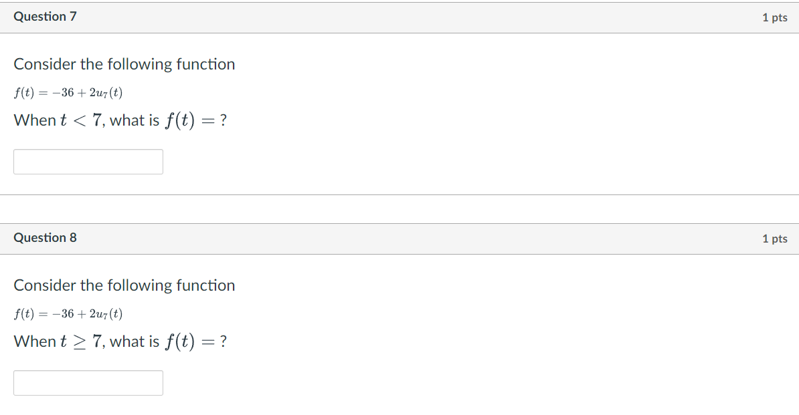Click the Question 7 header
The width and height of the screenshot is (799, 415).
click(x=46, y=17)
